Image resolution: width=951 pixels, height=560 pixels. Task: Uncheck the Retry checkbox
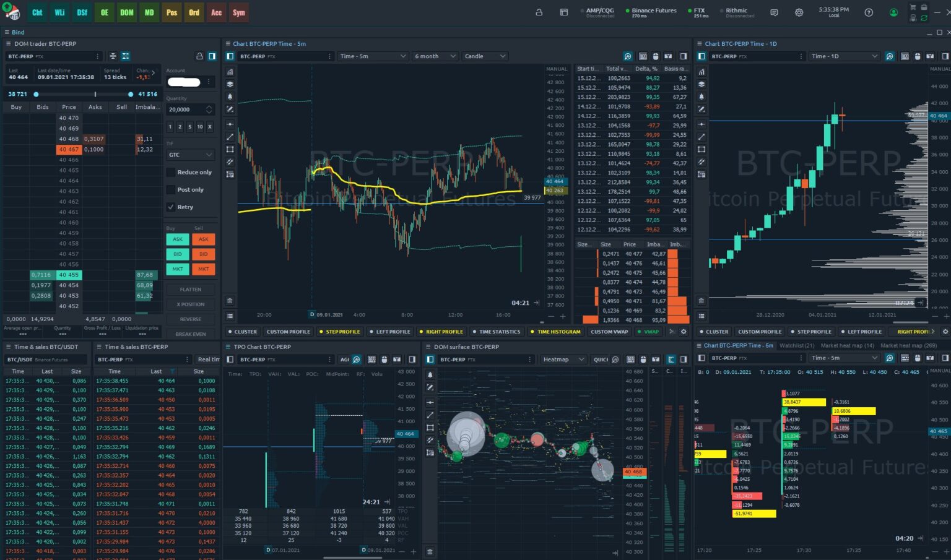(172, 207)
